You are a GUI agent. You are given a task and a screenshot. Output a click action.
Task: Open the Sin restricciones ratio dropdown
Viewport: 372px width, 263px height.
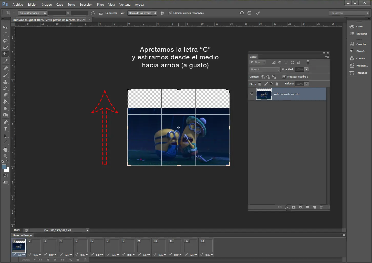32,13
